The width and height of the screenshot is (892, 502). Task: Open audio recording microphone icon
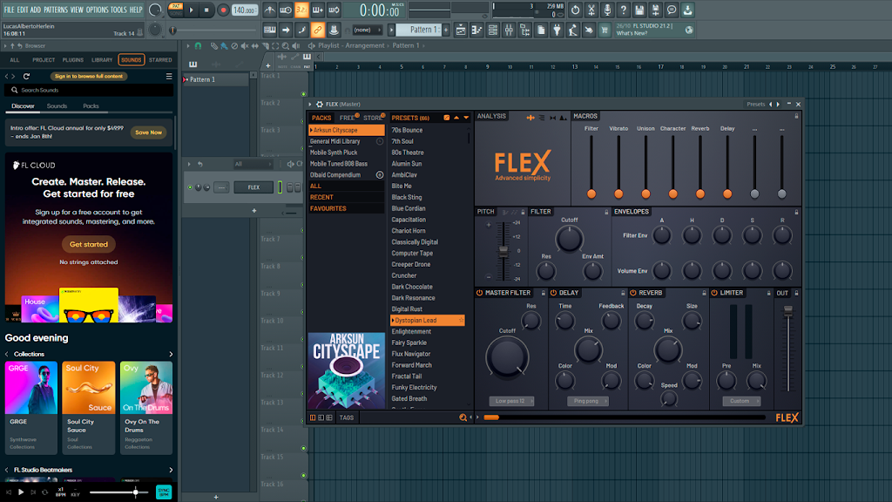click(607, 10)
